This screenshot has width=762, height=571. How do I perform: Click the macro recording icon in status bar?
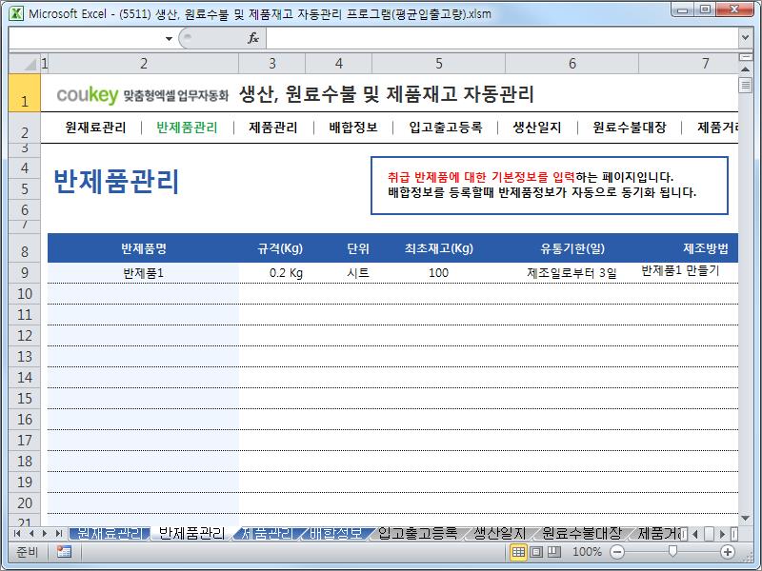click(64, 552)
